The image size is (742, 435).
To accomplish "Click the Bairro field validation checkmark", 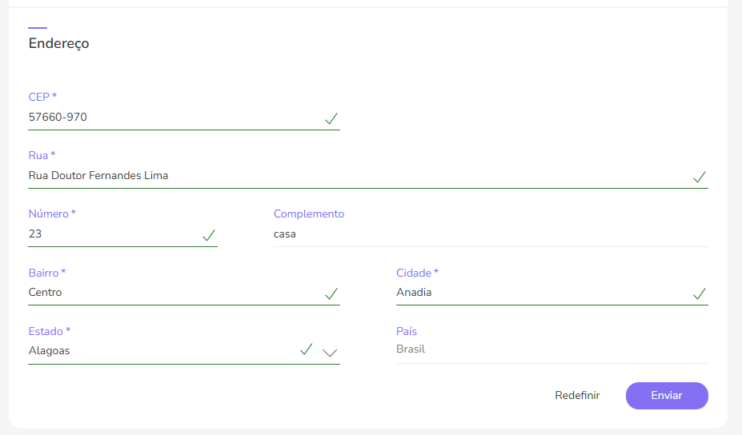I will [x=331, y=293].
